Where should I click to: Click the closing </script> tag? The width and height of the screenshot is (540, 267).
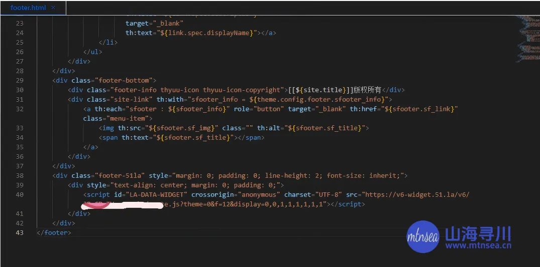pyautogui.click(x=348, y=204)
